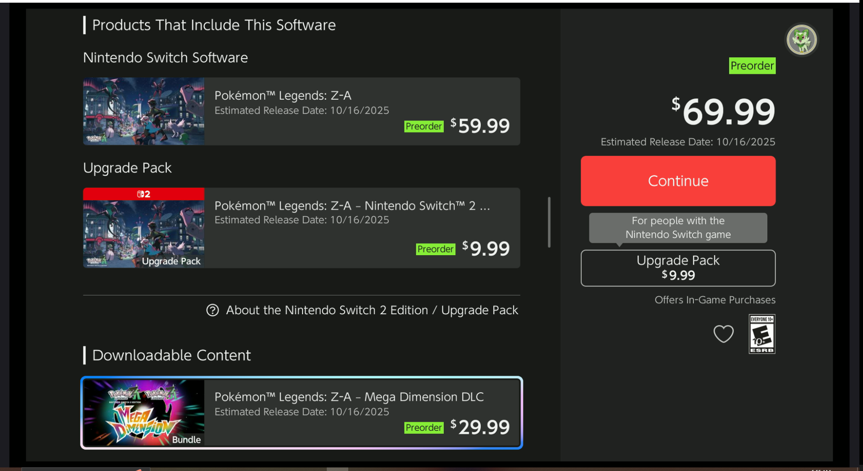Open the Mega Dimension DLC title

tap(349, 397)
